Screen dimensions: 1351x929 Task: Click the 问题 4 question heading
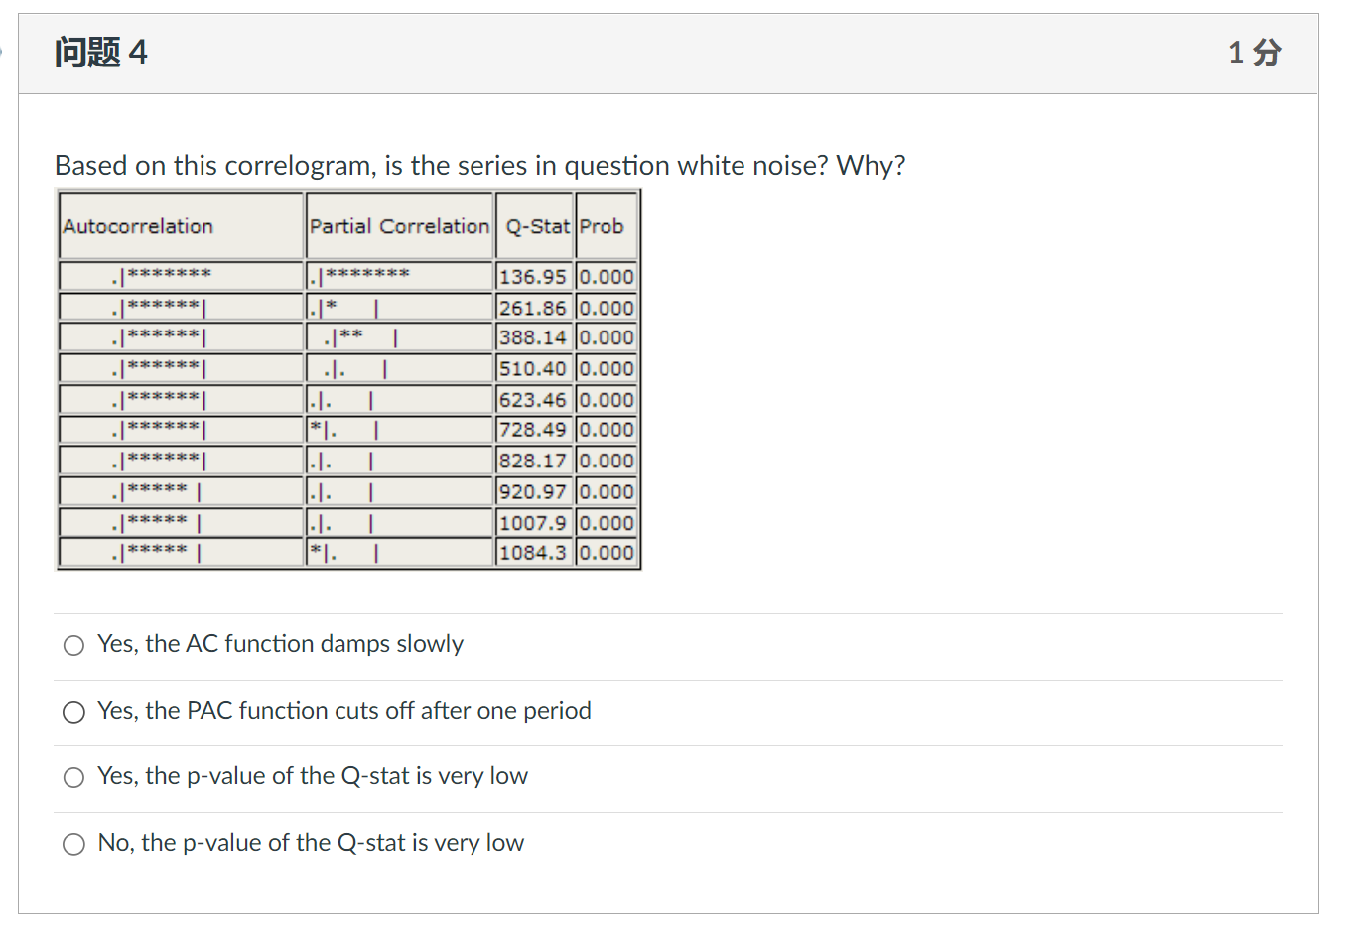click(100, 52)
